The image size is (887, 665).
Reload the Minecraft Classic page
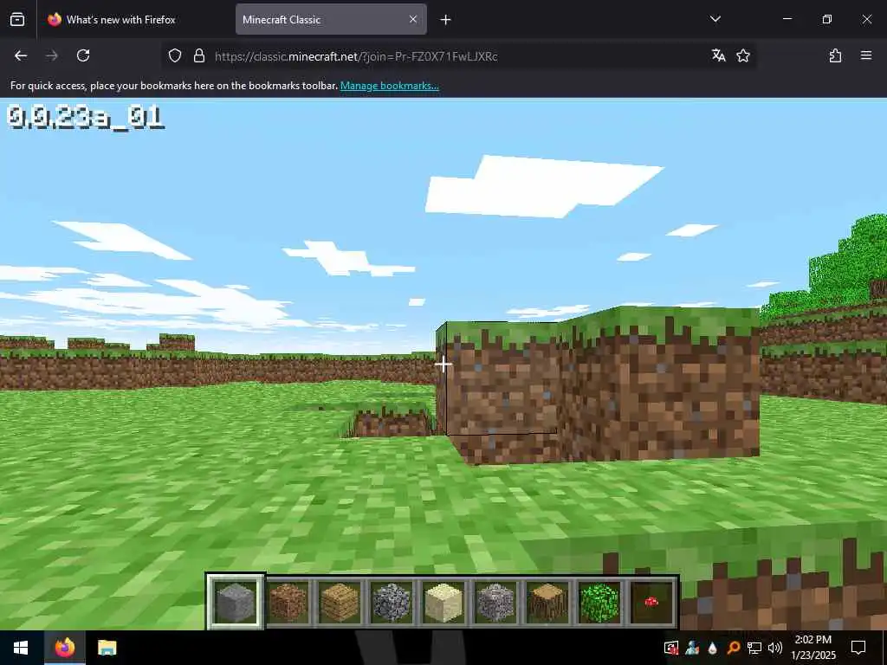[83, 55]
